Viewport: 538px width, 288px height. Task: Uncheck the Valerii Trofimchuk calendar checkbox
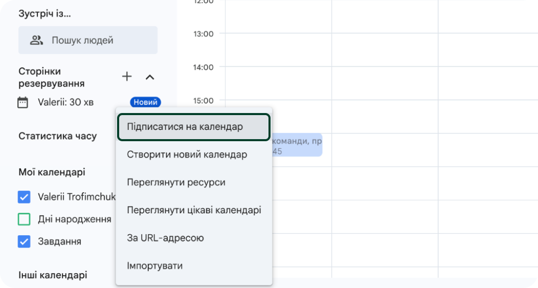coord(24,197)
